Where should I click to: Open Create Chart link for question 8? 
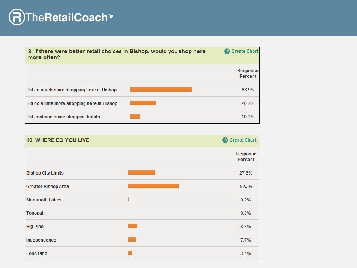coord(245,51)
